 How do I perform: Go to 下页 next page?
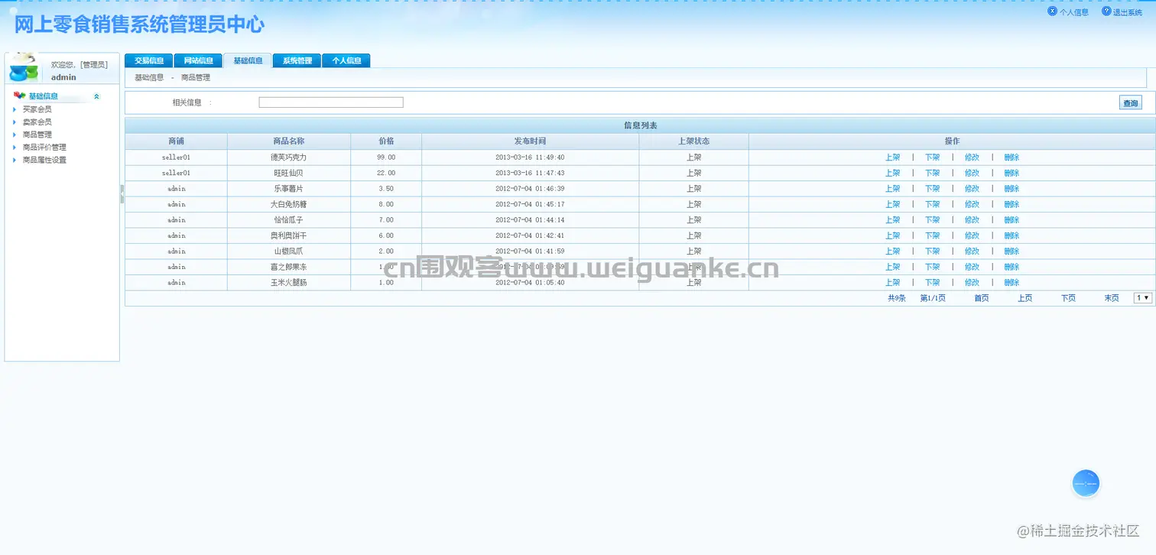(x=1068, y=298)
